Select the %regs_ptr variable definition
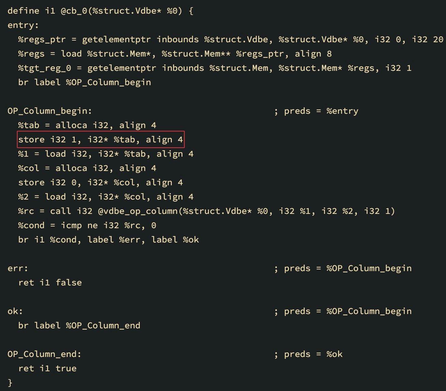The image size is (446, 391). [x=42, y=40]
